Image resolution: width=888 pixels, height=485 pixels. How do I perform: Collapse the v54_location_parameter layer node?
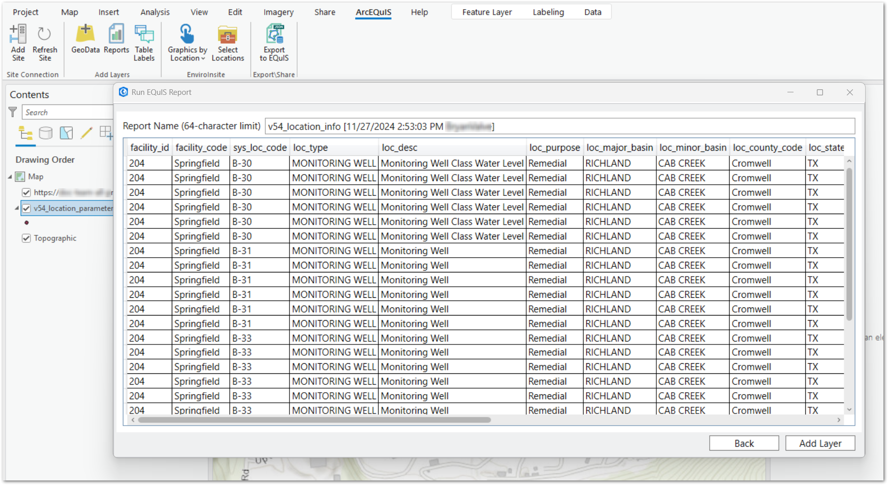pyautogui.click(x=17, y=208)
